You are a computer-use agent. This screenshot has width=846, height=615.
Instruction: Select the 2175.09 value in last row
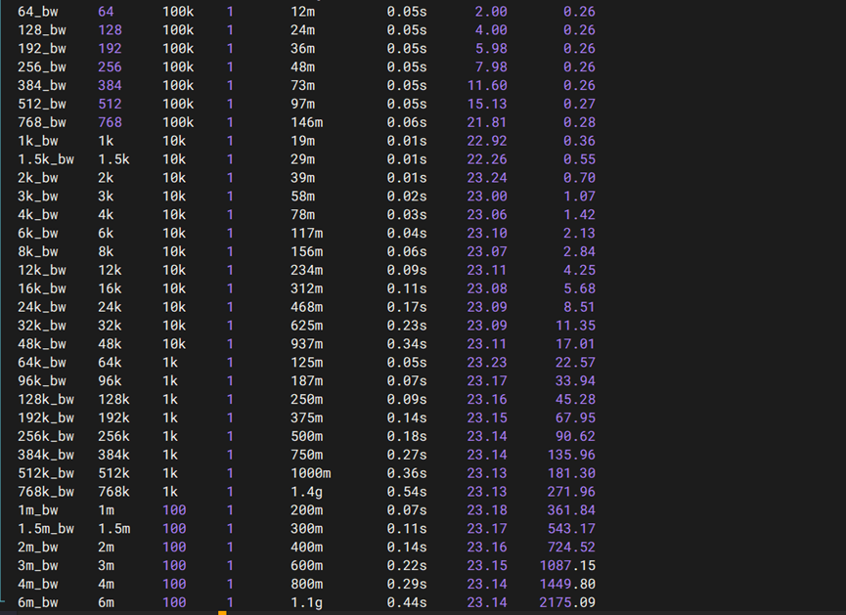(566, 602)
